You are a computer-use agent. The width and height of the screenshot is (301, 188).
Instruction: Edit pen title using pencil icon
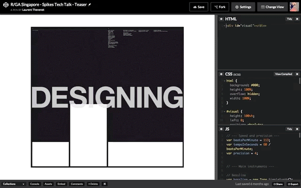89,5
